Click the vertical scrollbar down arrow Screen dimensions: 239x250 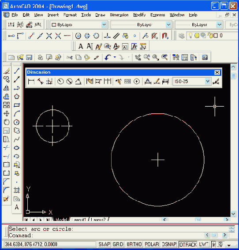click(233, 214)
